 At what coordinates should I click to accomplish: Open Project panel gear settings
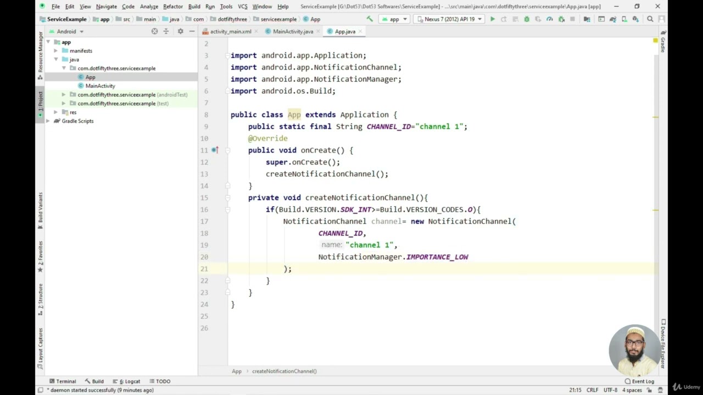[x=180, y=32]
